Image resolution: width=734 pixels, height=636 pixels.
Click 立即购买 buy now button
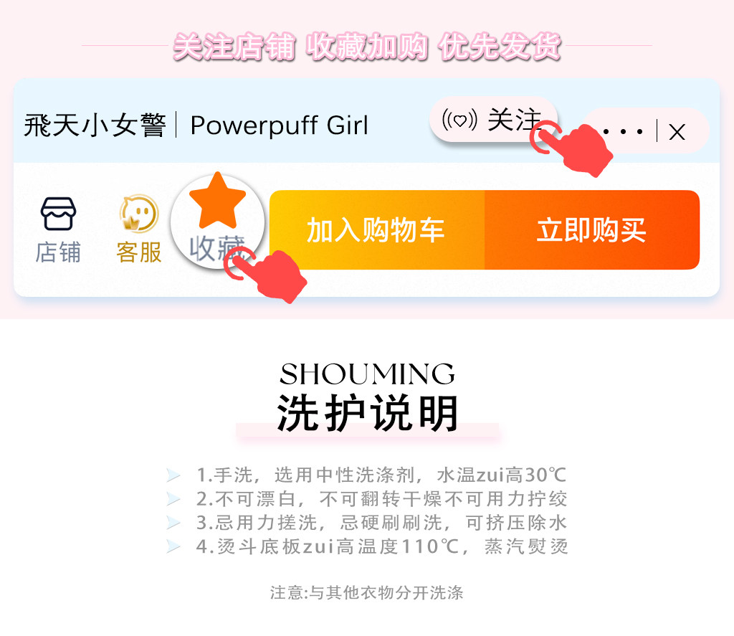592,229
